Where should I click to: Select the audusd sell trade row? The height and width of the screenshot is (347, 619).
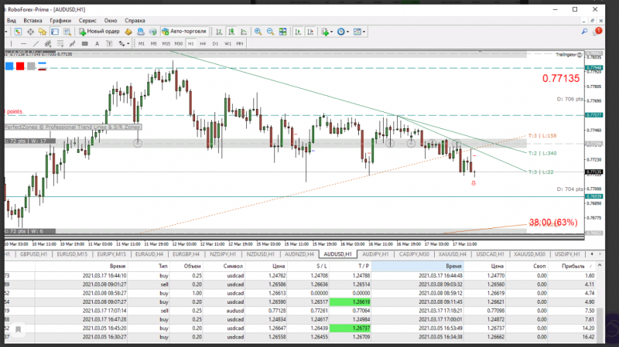tap(300, 311)
